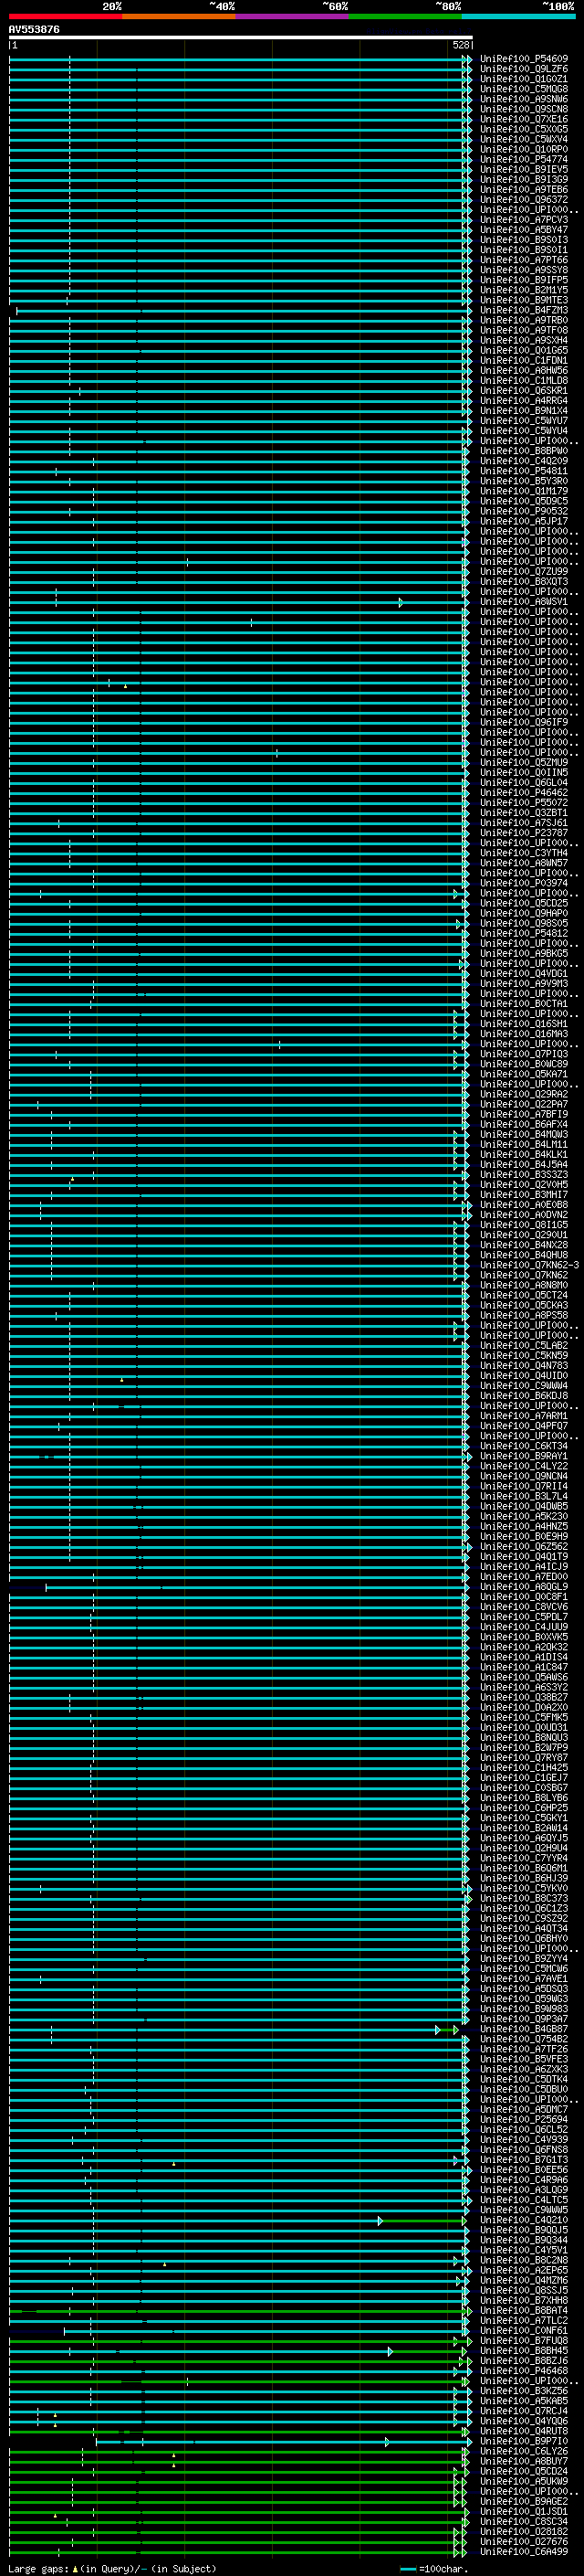
Task: Click the purple ~60% identity legend segment
Action: [x=293, y=16]
